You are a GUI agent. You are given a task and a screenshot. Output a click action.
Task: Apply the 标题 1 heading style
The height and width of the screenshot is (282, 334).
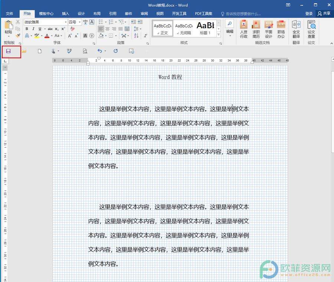tap(205, 29)
